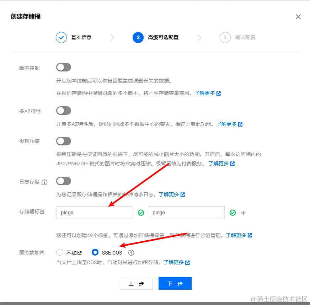This screenshot has width=310, height=305.
Task: Click external link icon after multi-AZ 了解更多
Action: pos(240,124)
